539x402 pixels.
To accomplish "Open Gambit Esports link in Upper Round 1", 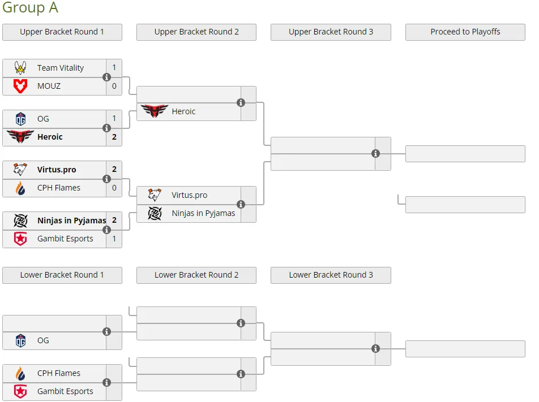I will 65,239.
